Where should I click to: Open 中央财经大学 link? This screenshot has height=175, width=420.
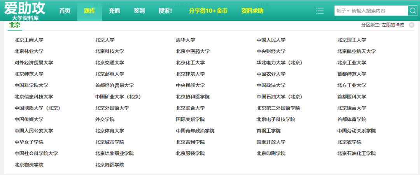point(271,51)
